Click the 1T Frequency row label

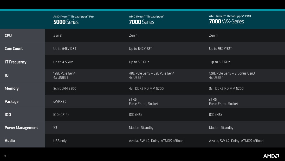[16, 62]
